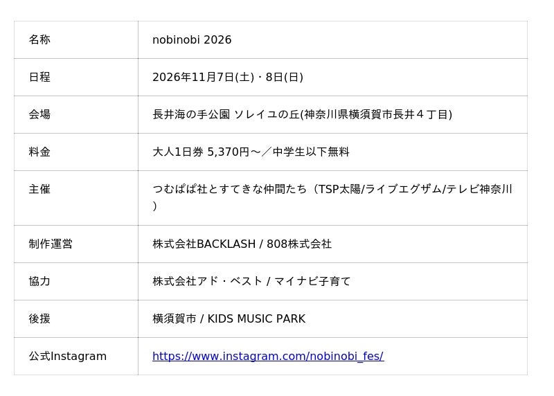Click the 株式会社アド・ベスト / マイナビ子育て text
This screenshot has height=396, width=554.
pyautogui.click(x=251, y=281)
